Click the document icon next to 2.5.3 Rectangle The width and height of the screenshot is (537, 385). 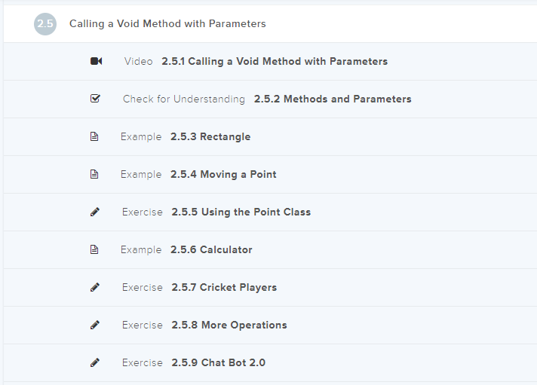[94, 136]
